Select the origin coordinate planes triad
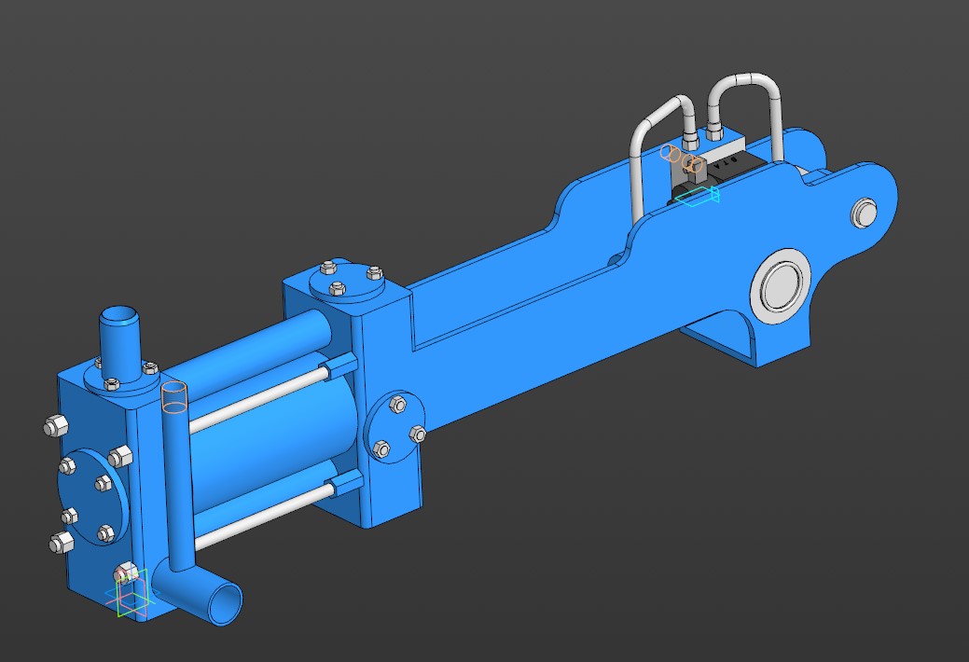969x662 pixels. point(129,595)
